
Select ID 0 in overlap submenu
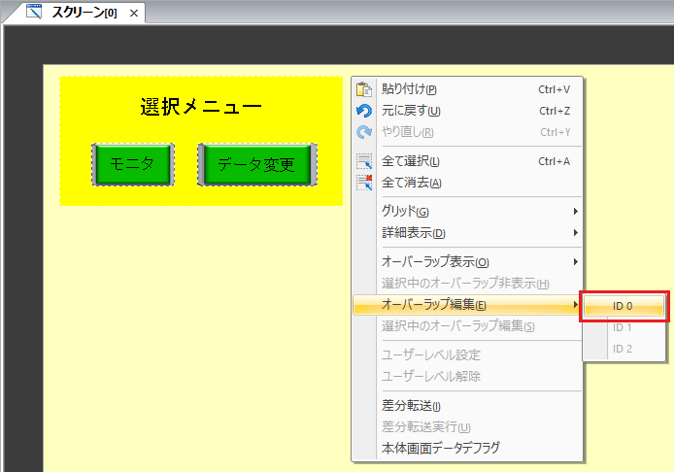coord(623,306)
